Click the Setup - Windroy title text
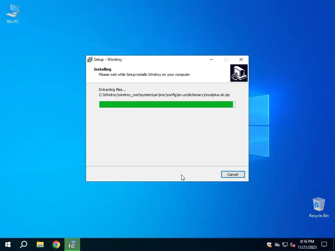The image size is (335, 251). [x=108, y=59]
